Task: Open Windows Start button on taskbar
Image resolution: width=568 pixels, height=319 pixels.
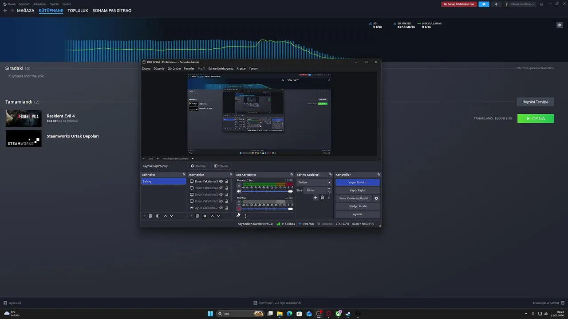Action: (x=210, y=314)
